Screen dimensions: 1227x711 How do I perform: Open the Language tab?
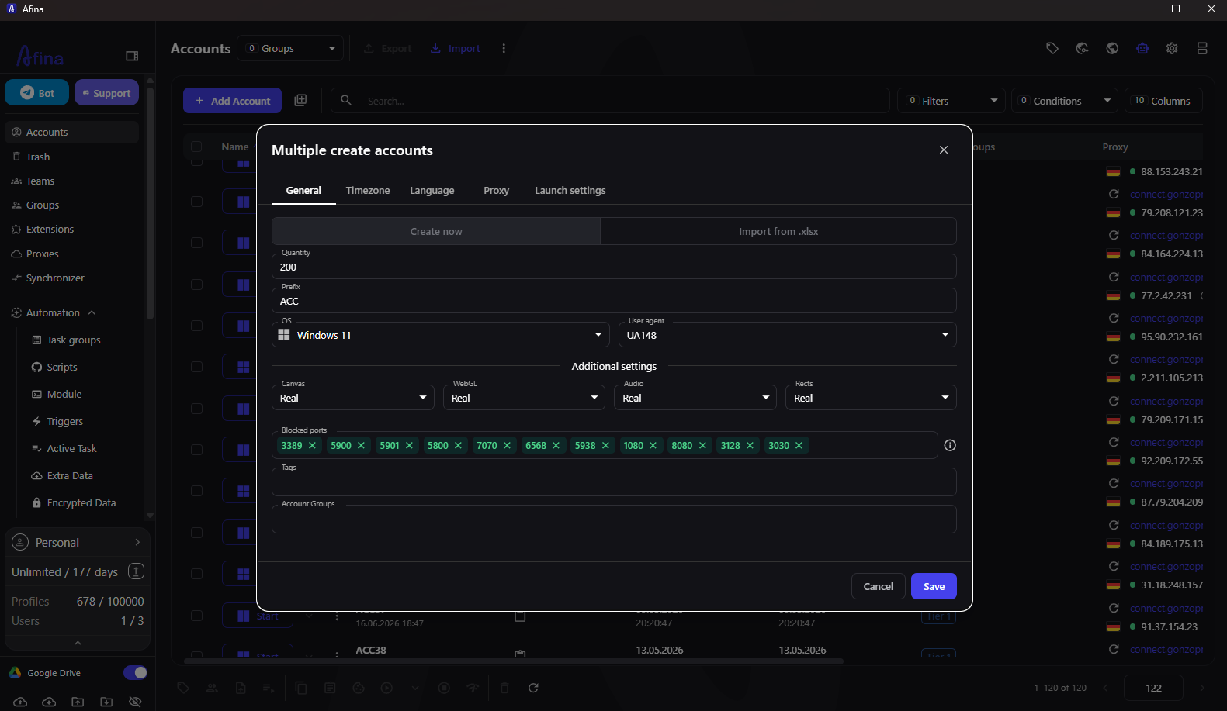coord(432,190)
